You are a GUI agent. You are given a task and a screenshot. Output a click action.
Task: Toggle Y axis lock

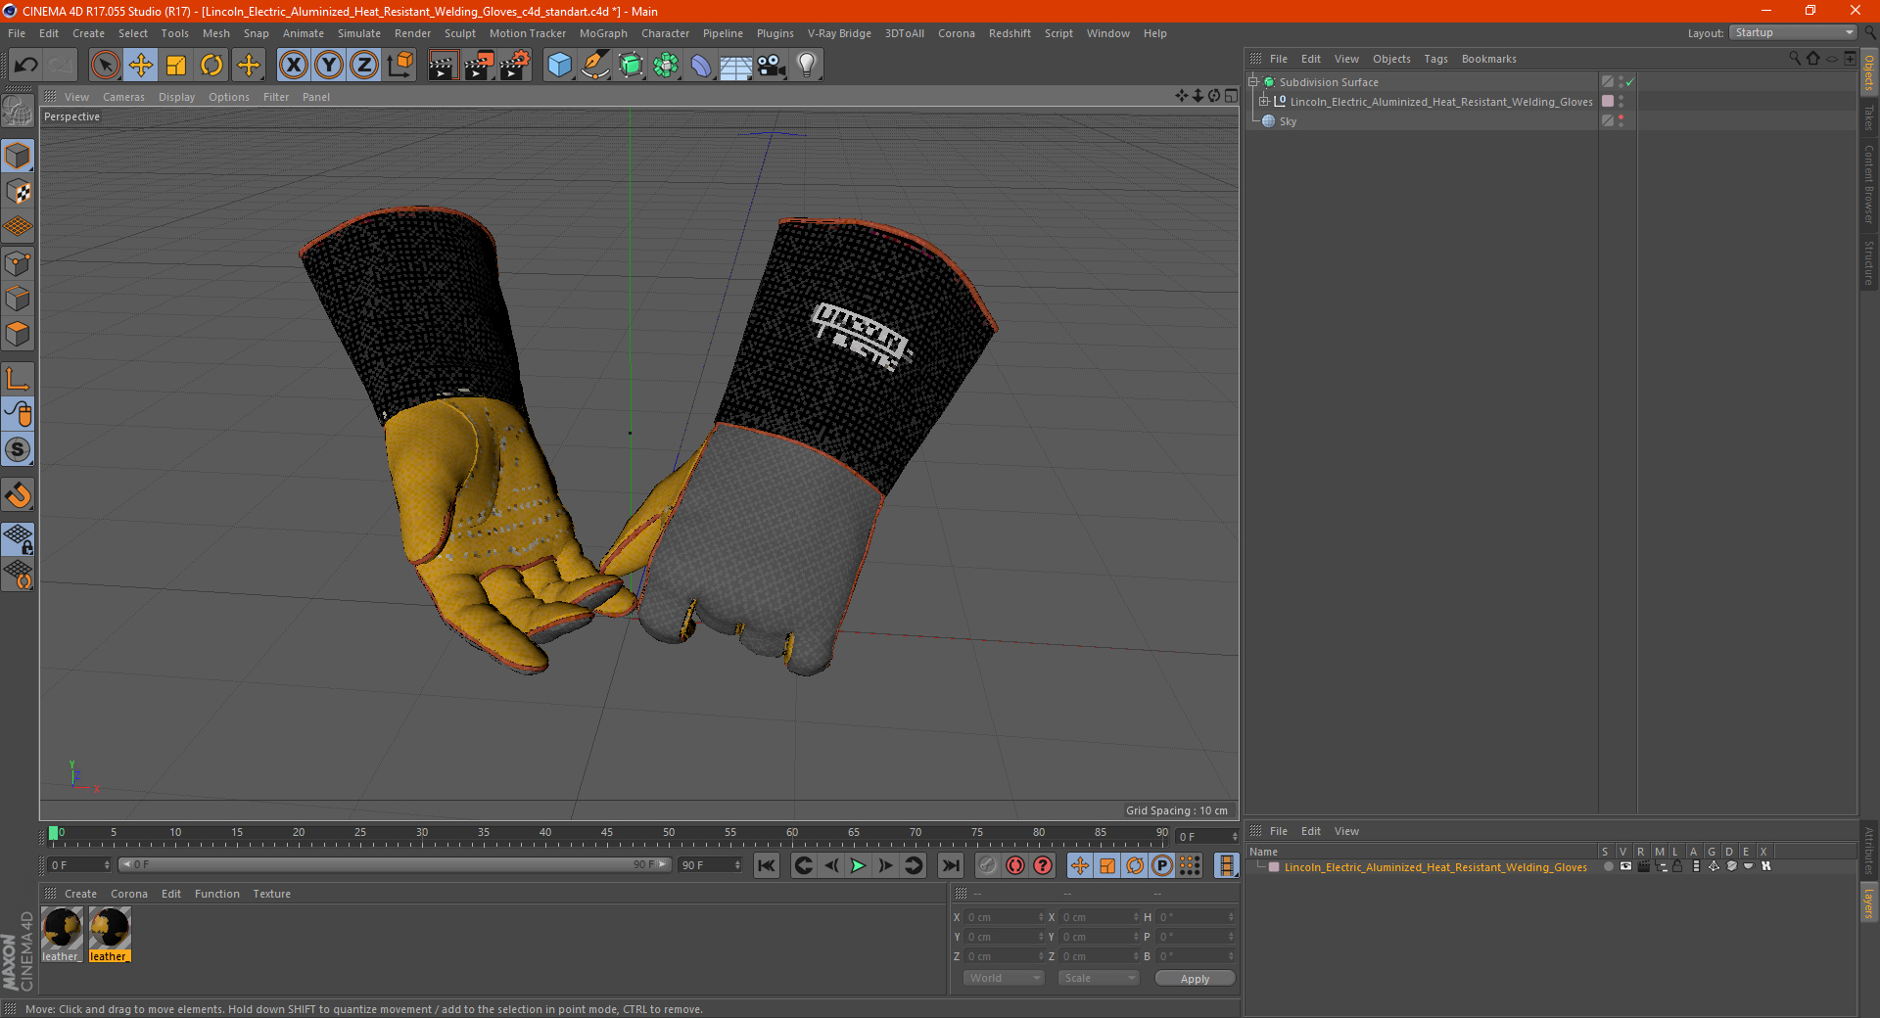(x=329, y=66)
